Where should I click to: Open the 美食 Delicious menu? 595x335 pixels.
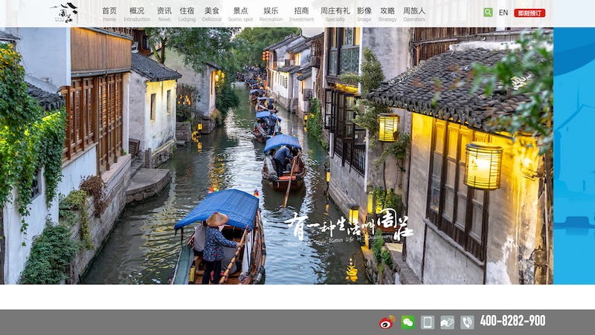212,14
